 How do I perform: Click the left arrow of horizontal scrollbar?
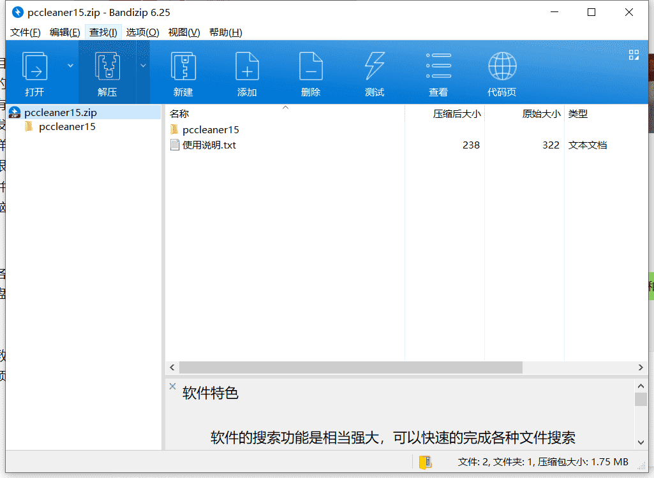coord(172,367)
